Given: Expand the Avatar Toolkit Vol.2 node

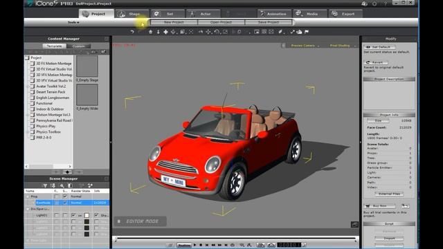Looking at the screenshot, I should tap(28, 86).
